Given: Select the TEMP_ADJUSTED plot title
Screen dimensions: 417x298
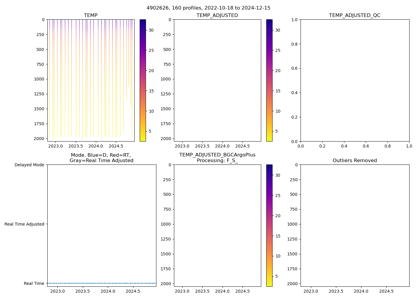Looking at the screenshot, I should [217, 15].
